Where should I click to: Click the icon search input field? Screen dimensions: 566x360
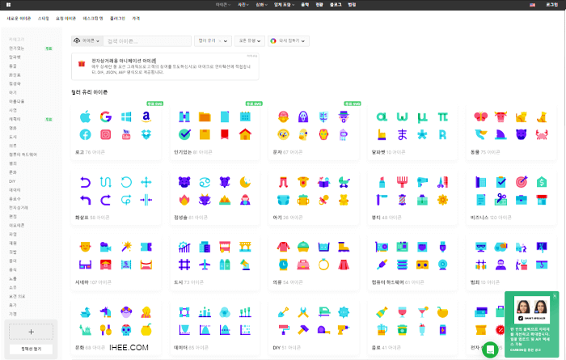pyautogui.click(x=147, y=40)
